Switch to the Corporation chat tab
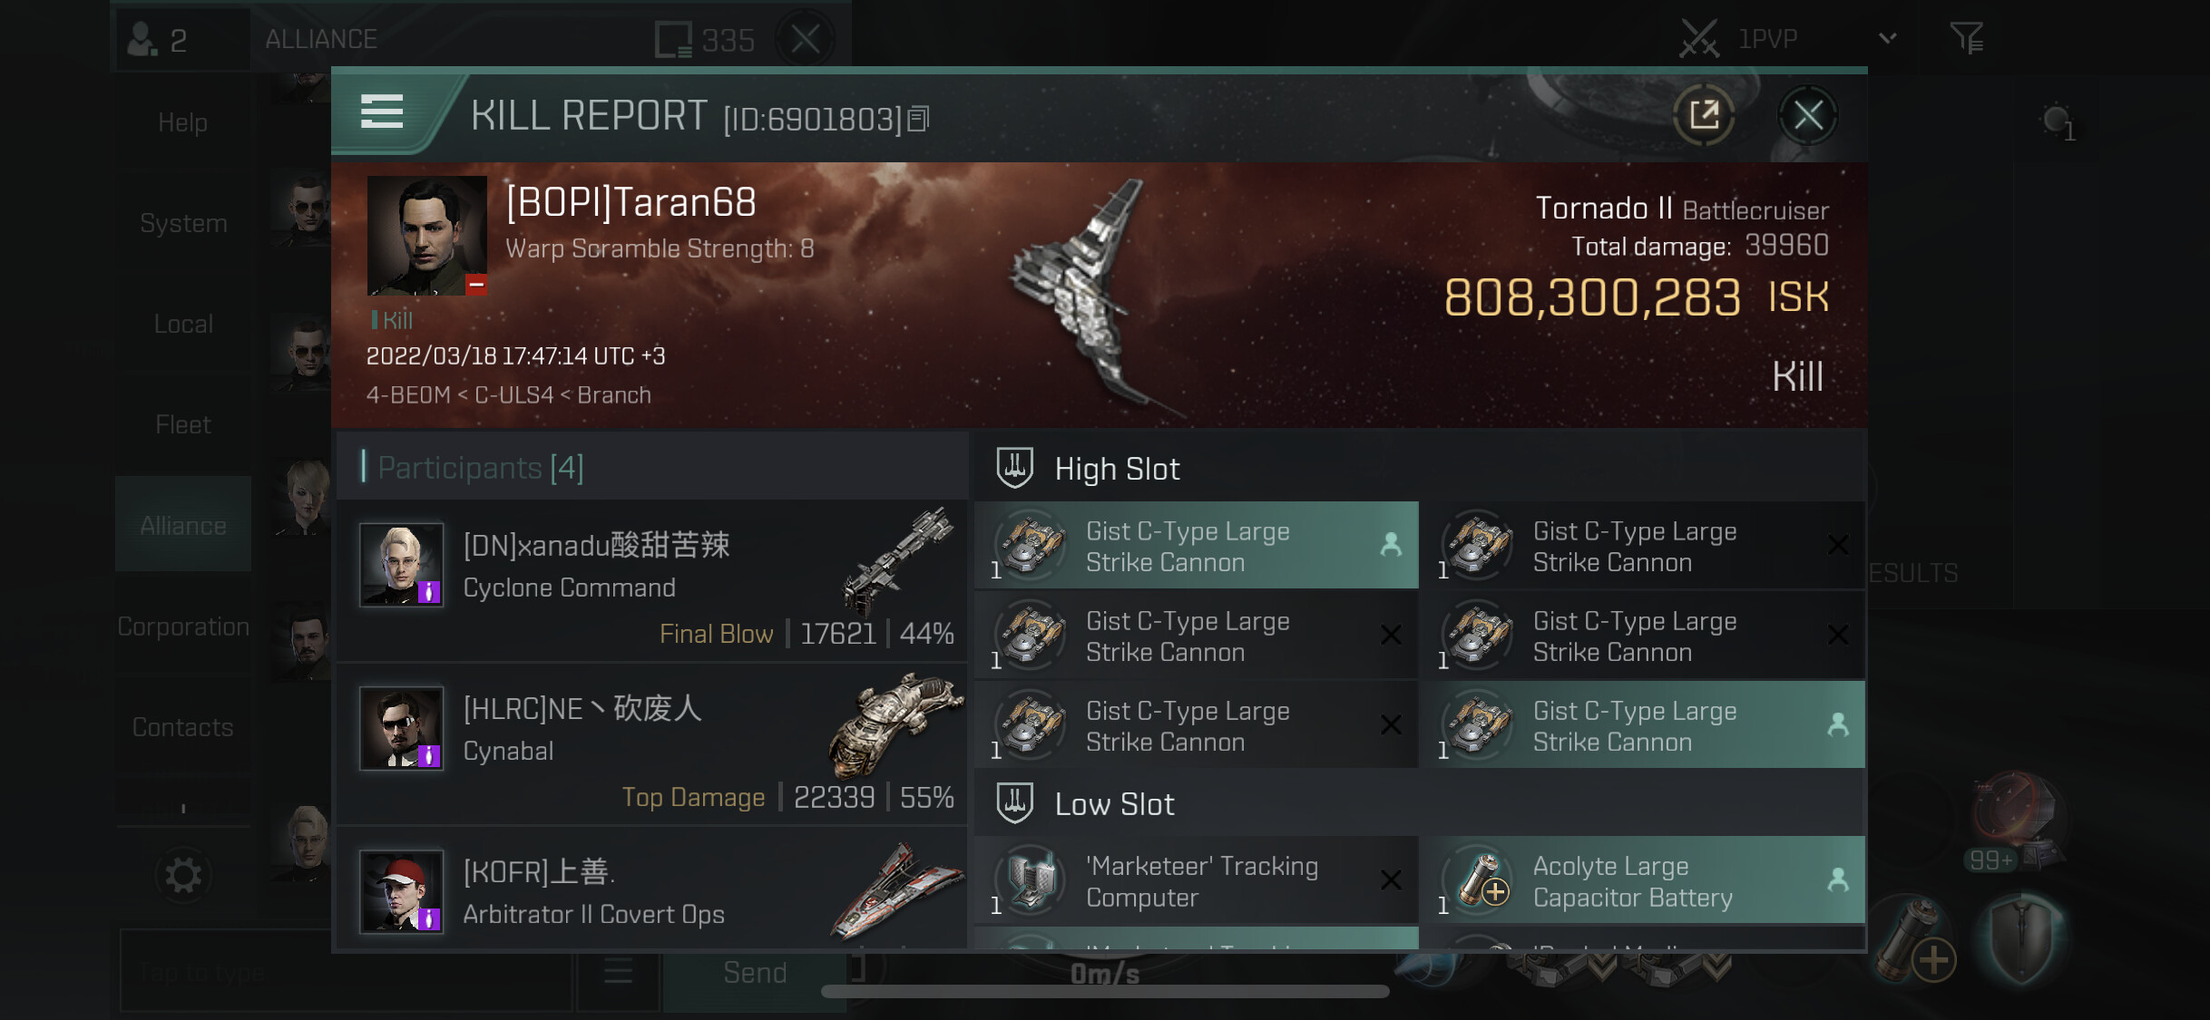Screen dimensions: 2210x1020 [x=183, y=627]
